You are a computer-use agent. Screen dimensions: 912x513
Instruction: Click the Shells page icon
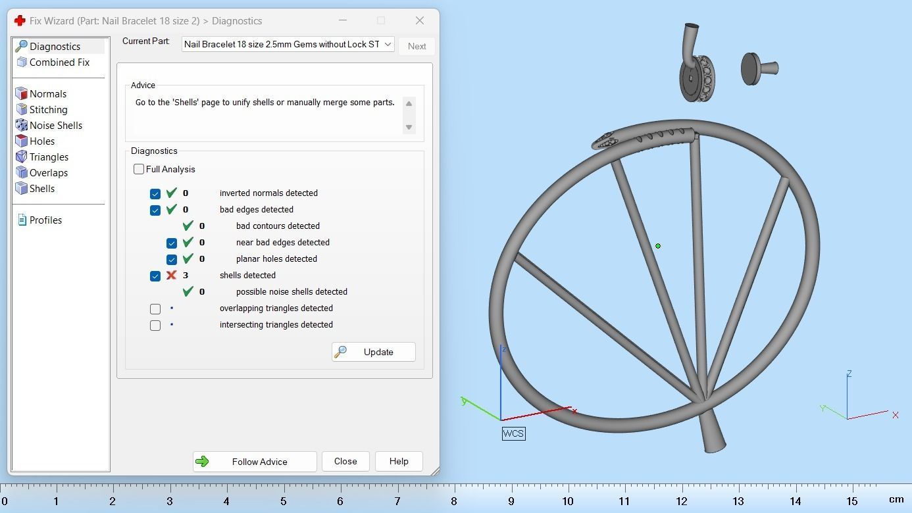point(21,188)
